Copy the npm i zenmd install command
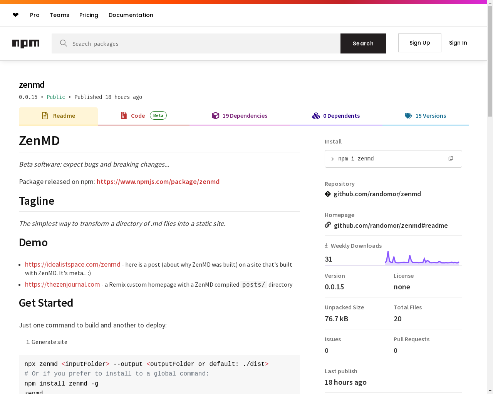The image size is (493, 394). (x=451, y=159)
